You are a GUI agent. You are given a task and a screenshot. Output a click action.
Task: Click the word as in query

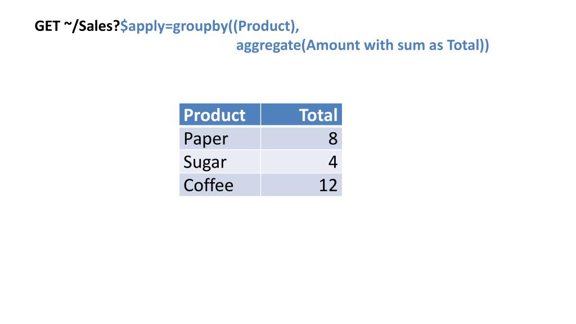click(x=436, y=46)
